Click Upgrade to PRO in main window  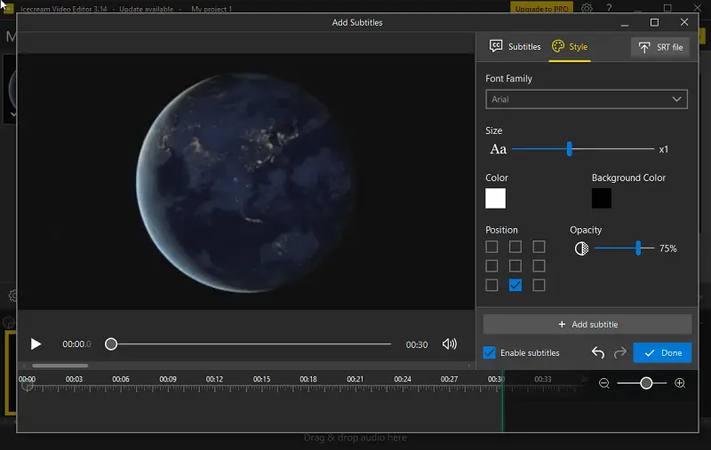click(541, 9)
